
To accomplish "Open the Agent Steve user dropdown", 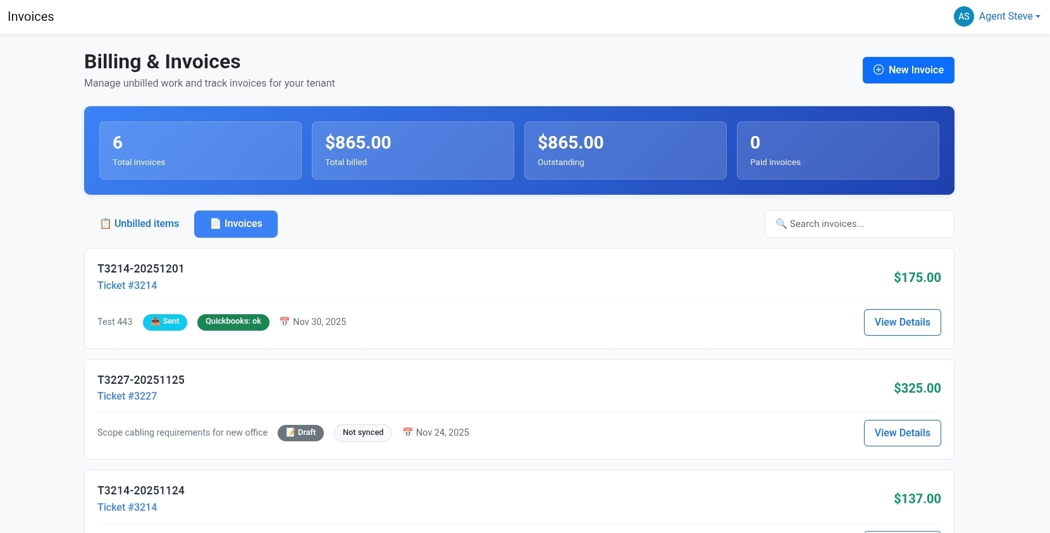I will (x=1009, y=16).
